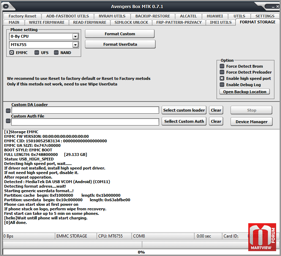Viewport: 281px width, 256px height.
Task: Open the UTILS tab
Action: 239,16
